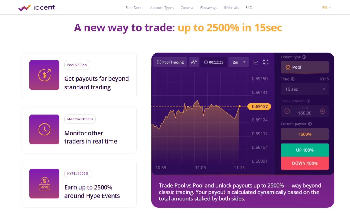The image size is (350, 214).
Task: Go to Account Types page
Action: click(x=162, y=8)
